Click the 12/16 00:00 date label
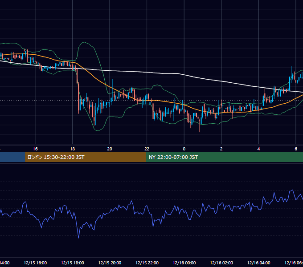 pyautogui.click(x=184, y=263)
